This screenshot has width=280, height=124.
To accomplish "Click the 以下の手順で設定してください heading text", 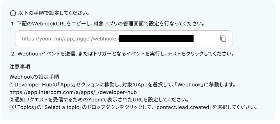I will point(54,13).
